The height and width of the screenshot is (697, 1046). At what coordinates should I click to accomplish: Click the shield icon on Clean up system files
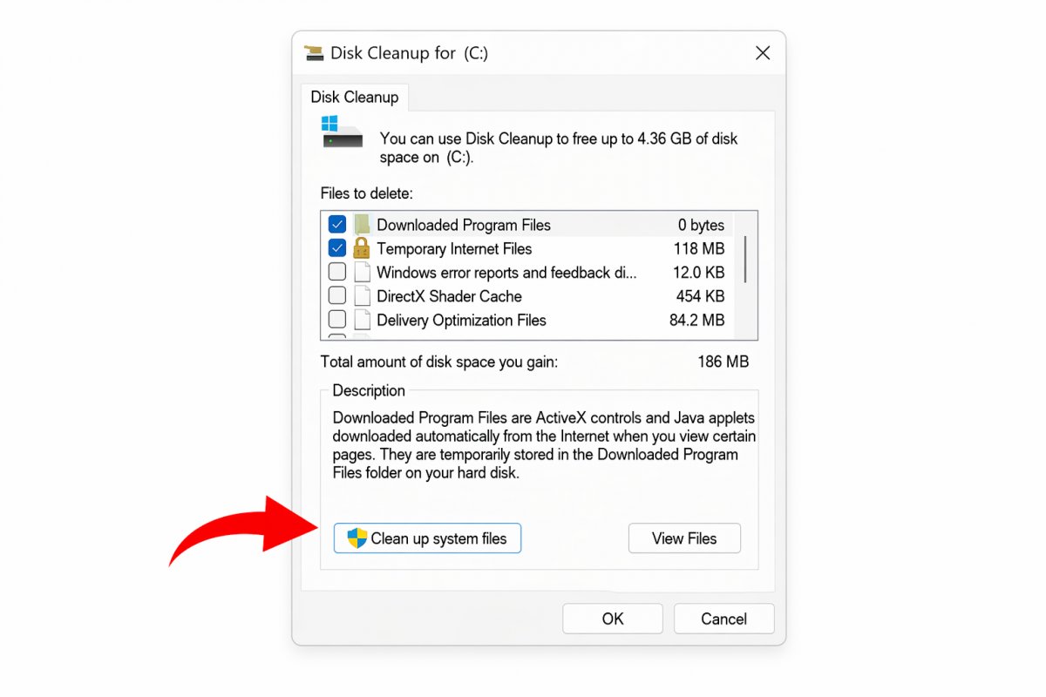[x=357, y=538]
